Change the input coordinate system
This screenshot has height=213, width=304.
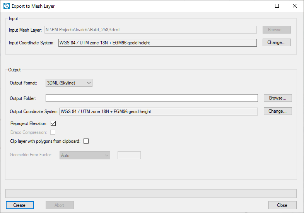pyautogui.click(x=276, y=43)
